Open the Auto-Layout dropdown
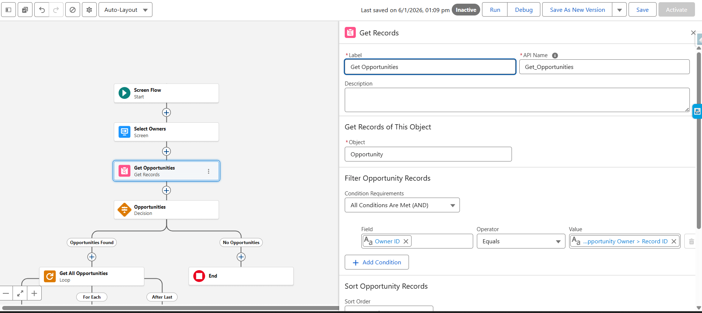The image size is (702, 313). pos(125,10)
